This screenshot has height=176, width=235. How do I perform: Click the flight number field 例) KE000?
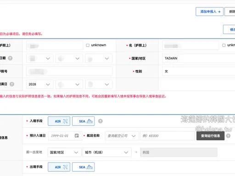coord(167,136)
